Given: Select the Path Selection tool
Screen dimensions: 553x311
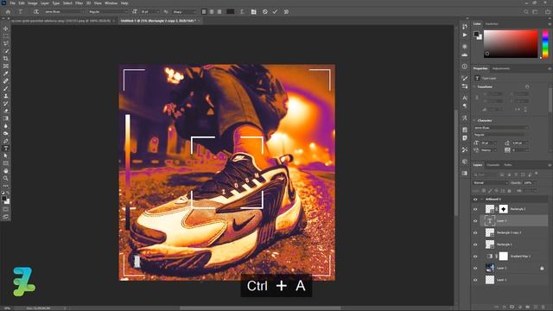Looking at the screenshot, I should click(6, 155).
